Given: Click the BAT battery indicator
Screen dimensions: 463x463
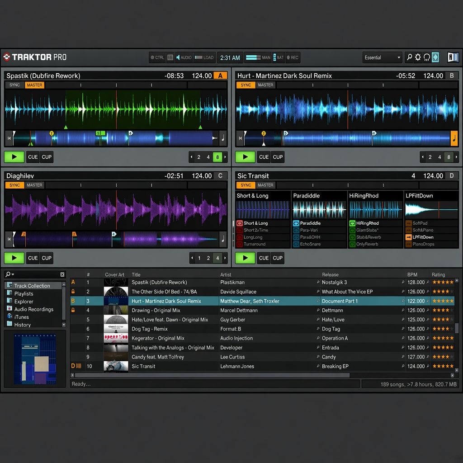Looking at the screenshot, I should 278,57.
